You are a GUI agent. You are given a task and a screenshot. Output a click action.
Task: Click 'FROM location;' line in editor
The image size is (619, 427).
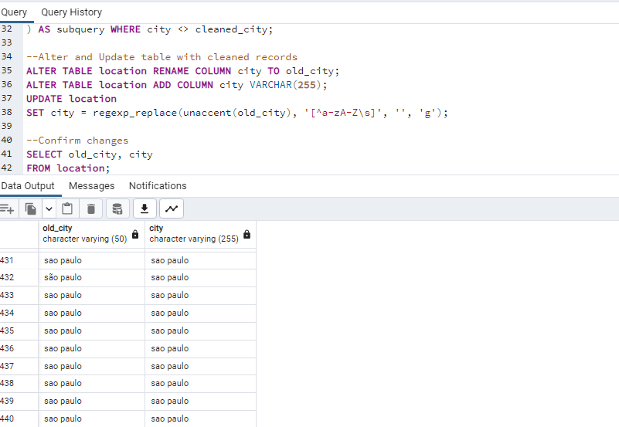coord(68,168)
